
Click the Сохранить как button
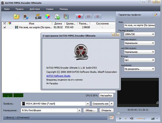tap(100, 104)
